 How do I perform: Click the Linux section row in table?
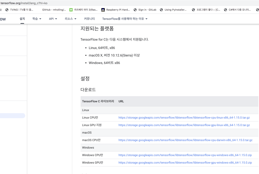pyautogui.click(x=169, y=110)
